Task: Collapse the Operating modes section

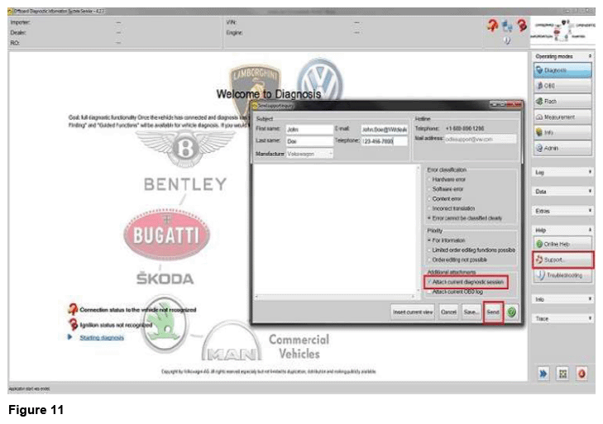Action: pos(590,56)
